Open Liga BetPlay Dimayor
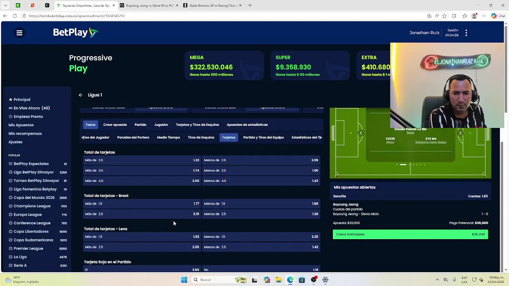This screenshot has height=286, width=509. tap(38, 172)
